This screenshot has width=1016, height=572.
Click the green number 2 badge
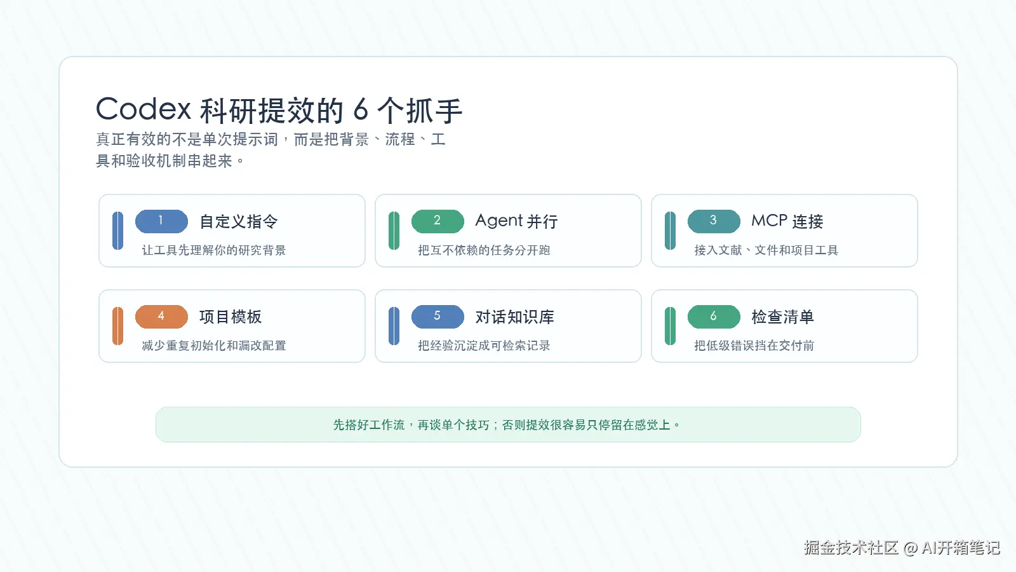coord(438,221)
